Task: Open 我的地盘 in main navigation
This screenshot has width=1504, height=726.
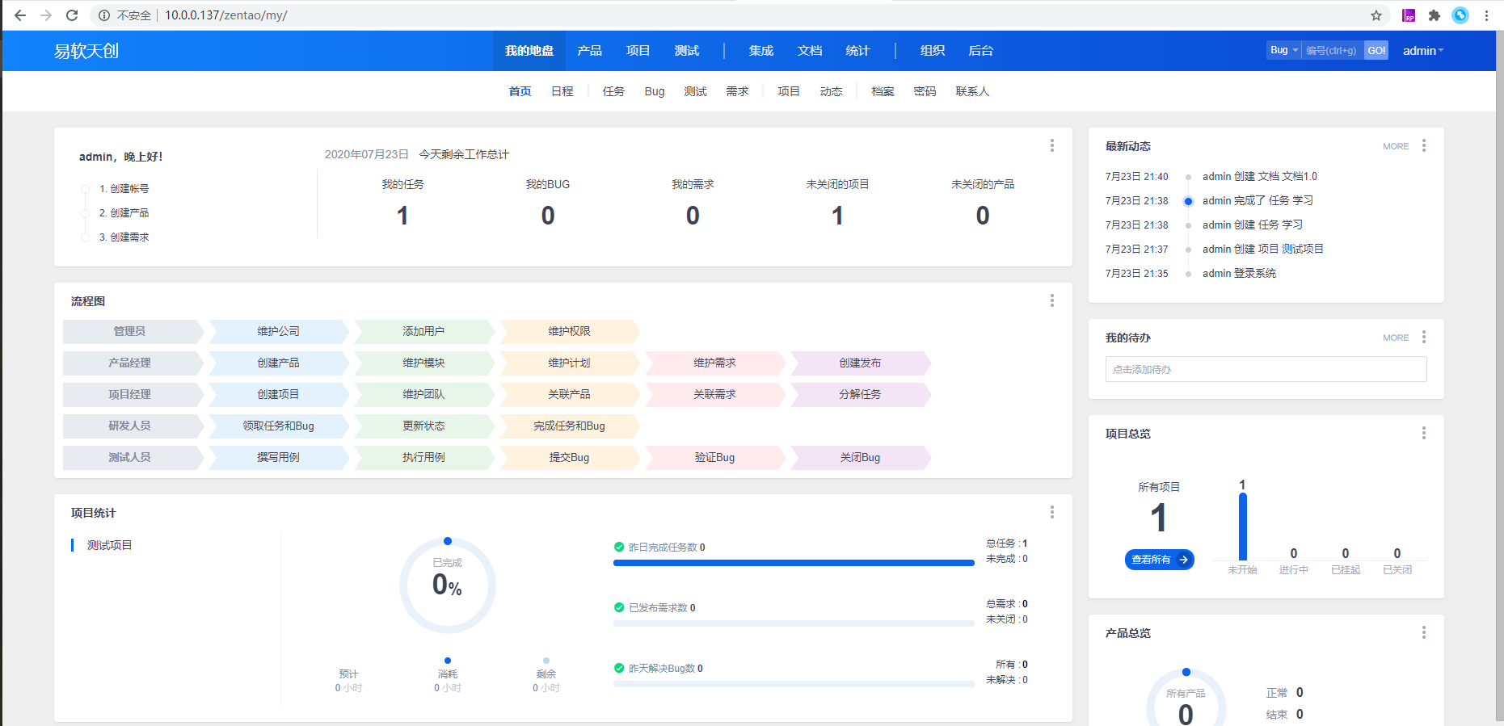Action: 529,51
